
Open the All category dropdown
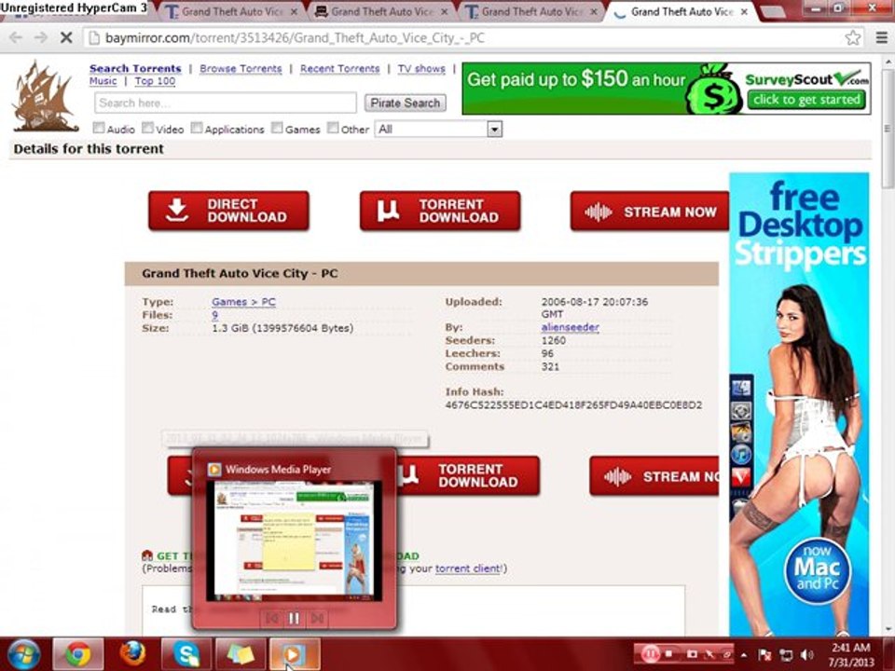tap(438, 129)
